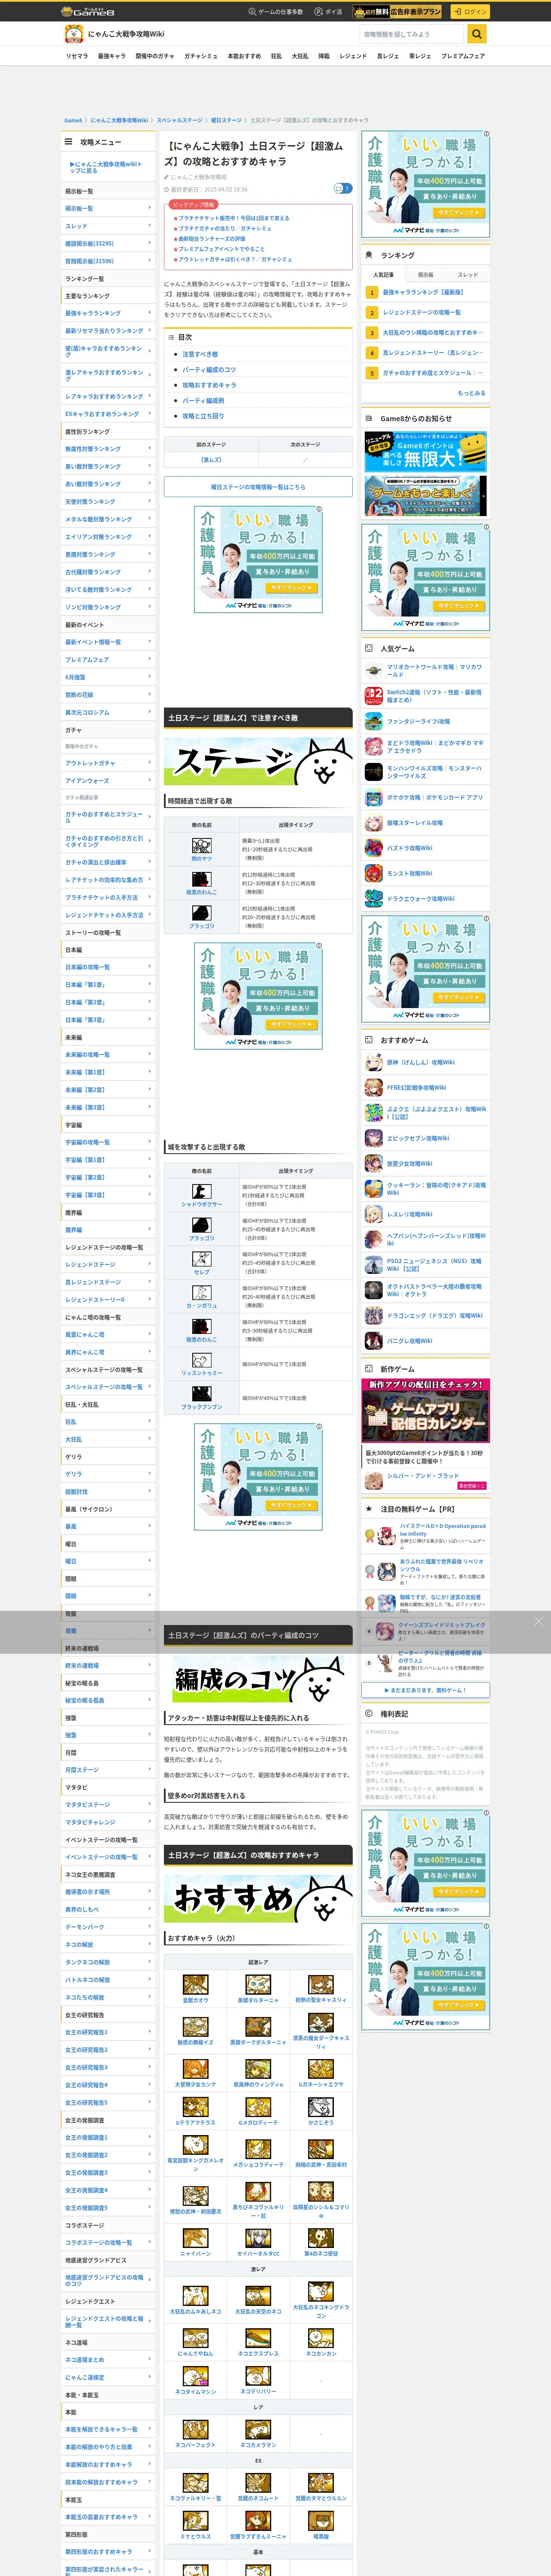Expand the 最新イベント情報一覧 sidebar row

tap(108, 642)
